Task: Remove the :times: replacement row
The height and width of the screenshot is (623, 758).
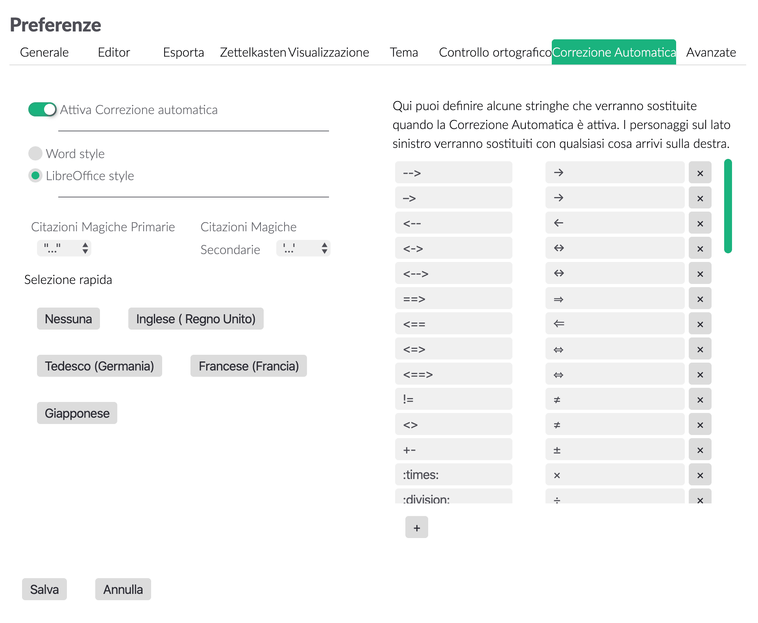Action: 700,475
